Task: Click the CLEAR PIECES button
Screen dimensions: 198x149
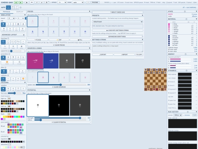Action: [59, 45]
